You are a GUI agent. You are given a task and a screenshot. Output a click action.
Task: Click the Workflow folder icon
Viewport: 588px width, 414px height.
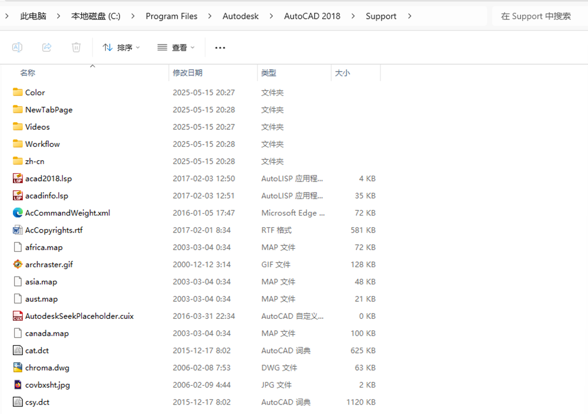click(18, 144)
